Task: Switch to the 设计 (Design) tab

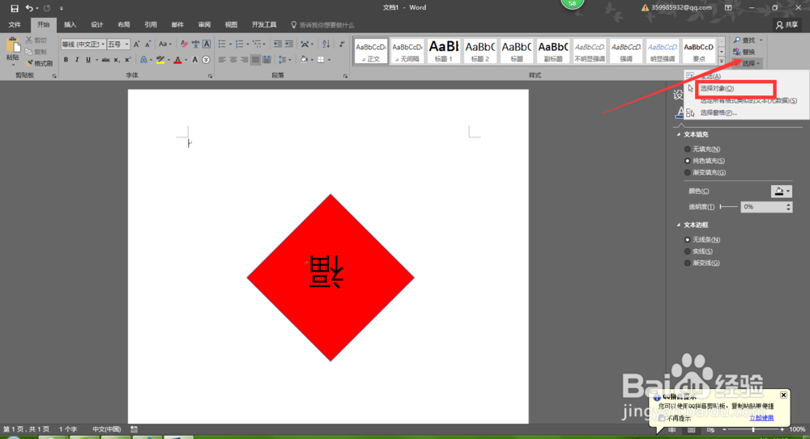Action: (96, 25)
